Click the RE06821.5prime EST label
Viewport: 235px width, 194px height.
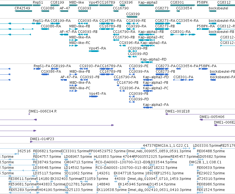(x=47, y=151)
